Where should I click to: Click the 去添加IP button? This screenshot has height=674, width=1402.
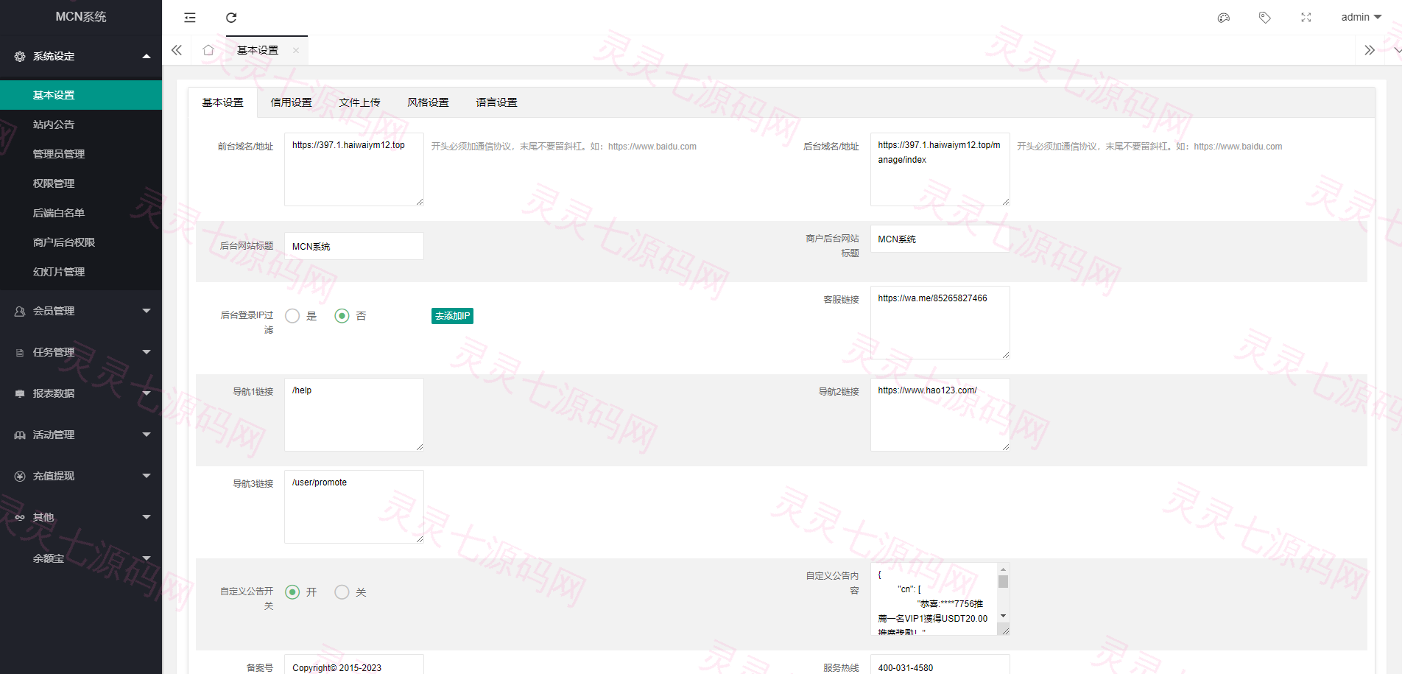[452, 316]
